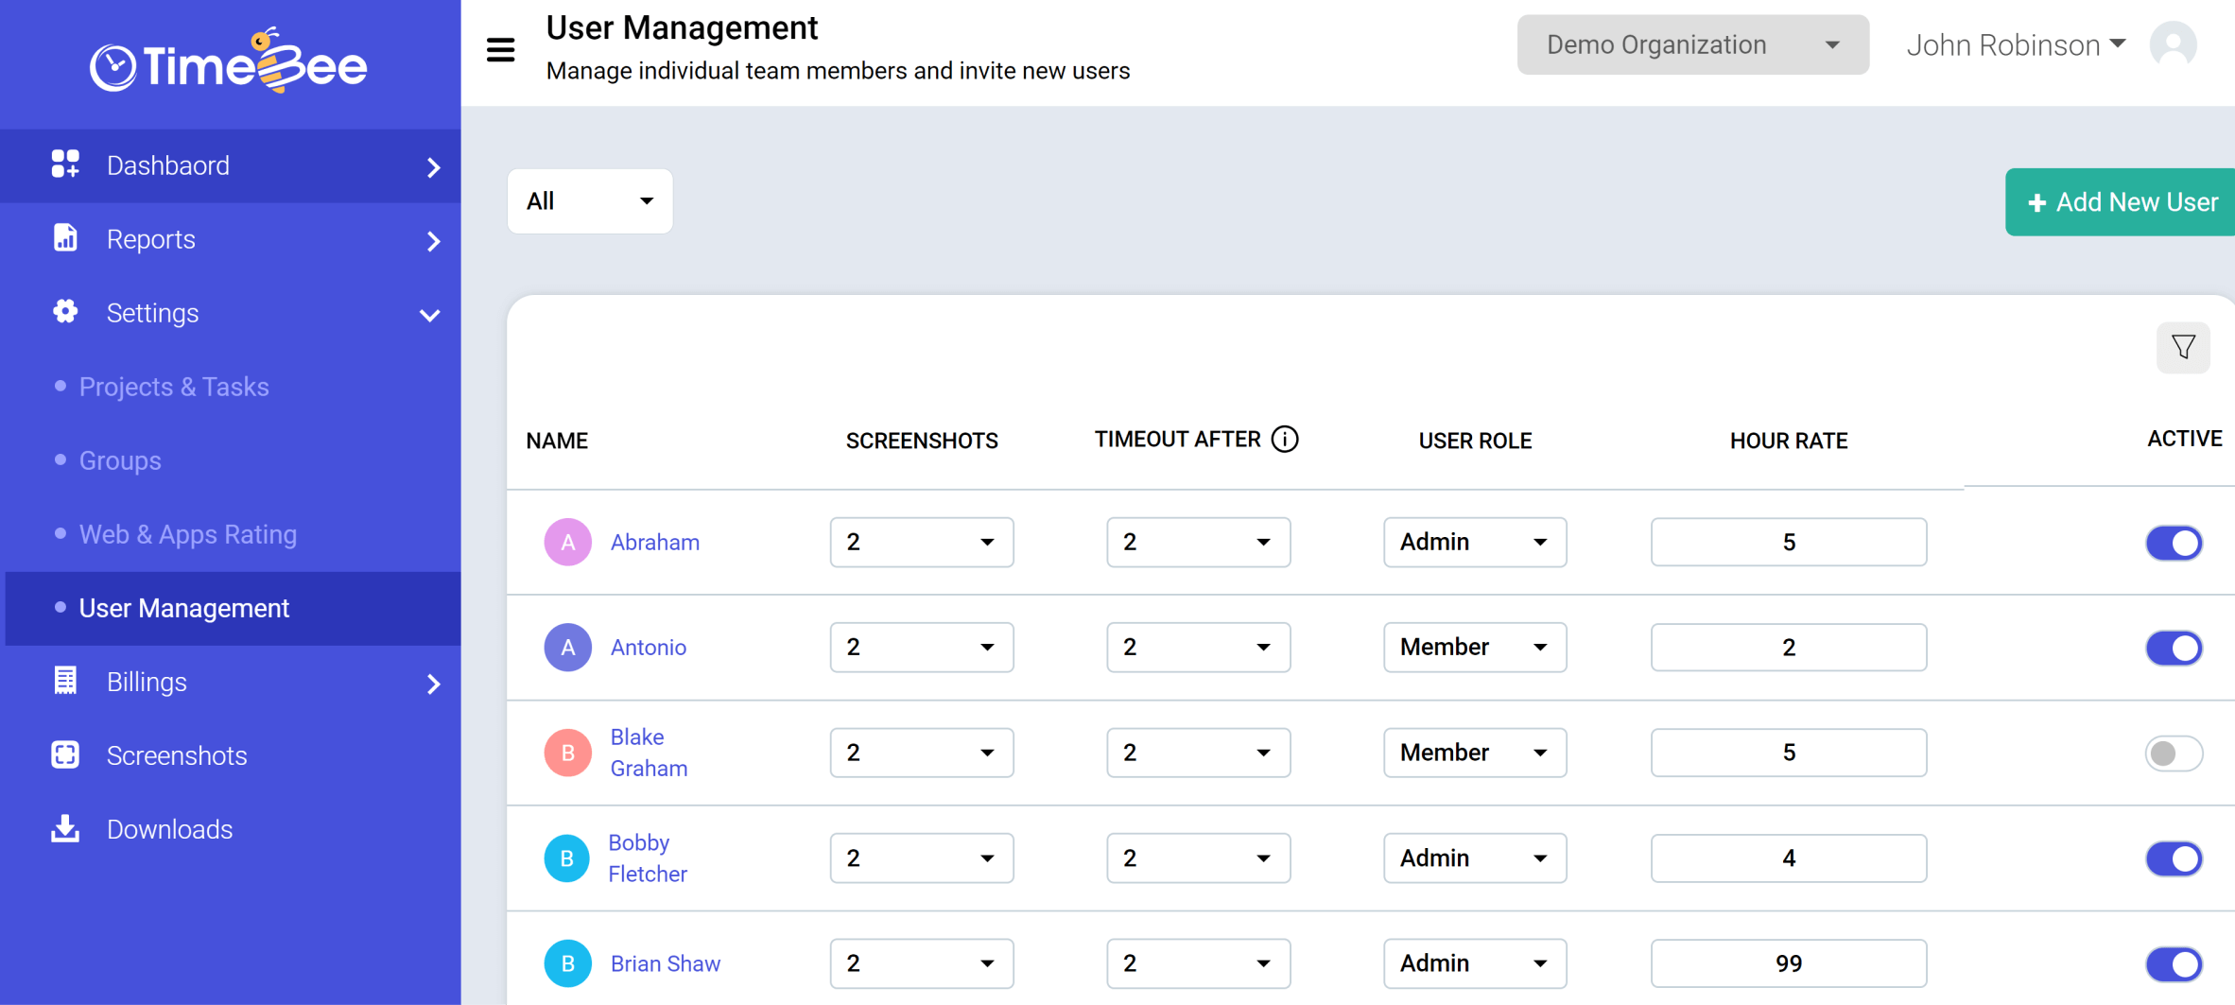Click the Screenshots capture icon

point(65,754)
